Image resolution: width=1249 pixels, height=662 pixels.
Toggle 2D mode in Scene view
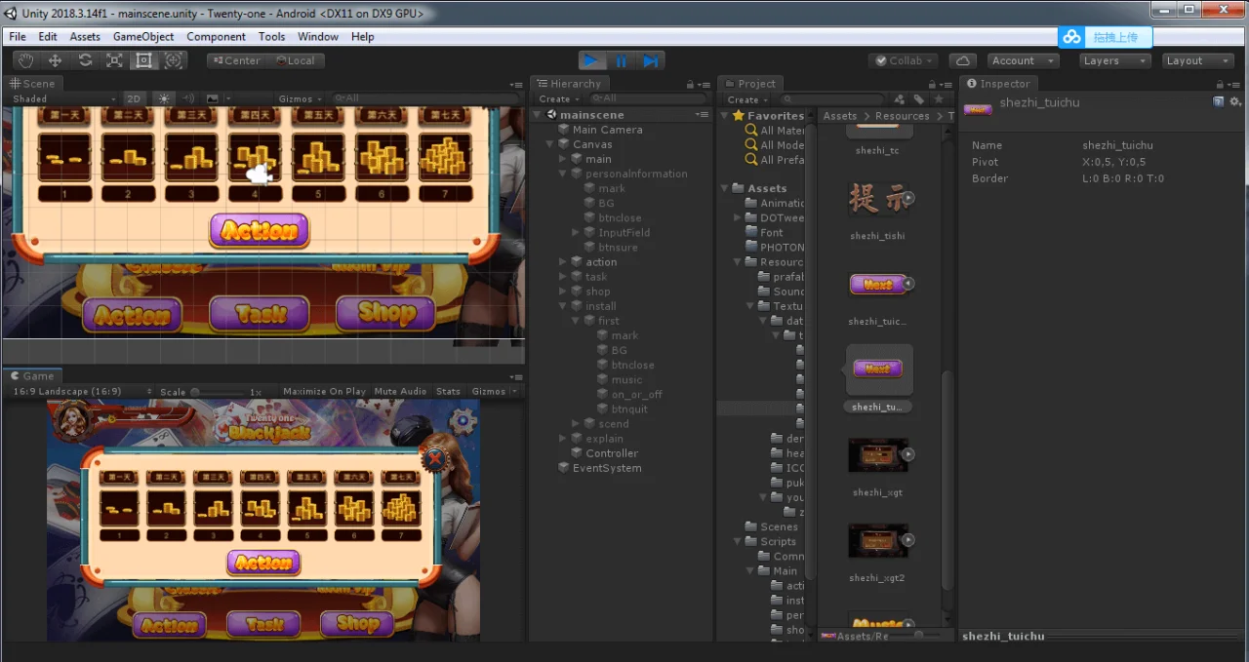coord(134,98)
